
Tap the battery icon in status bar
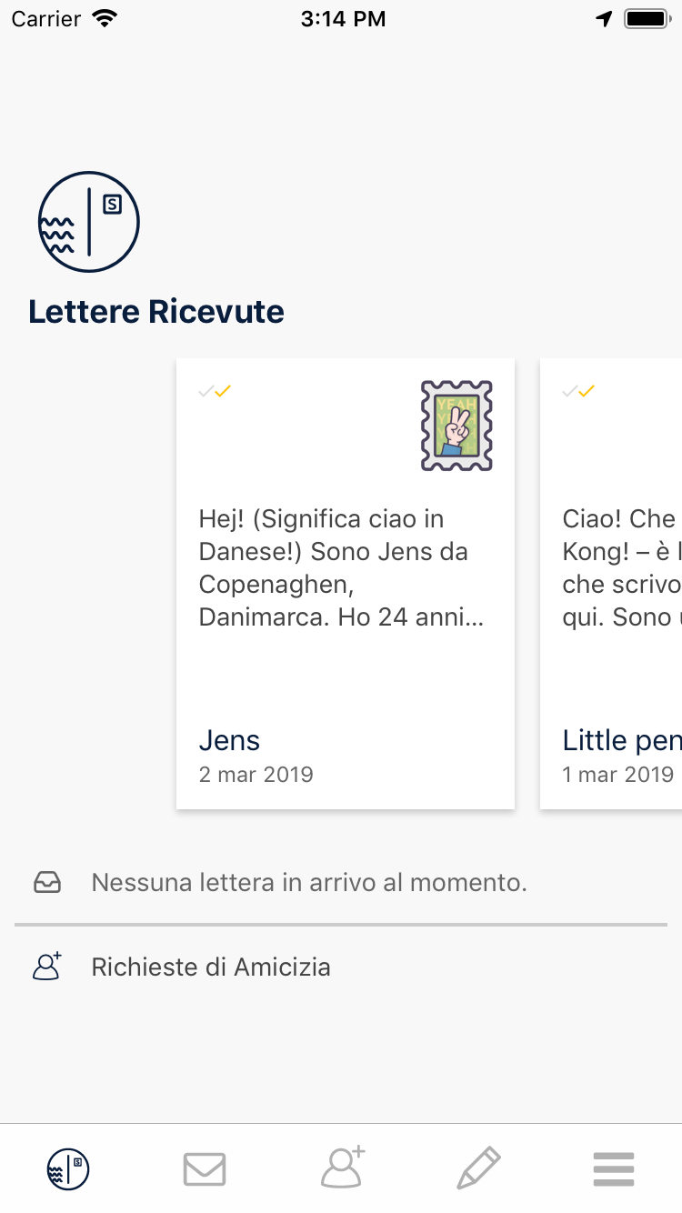pos(647,19)
